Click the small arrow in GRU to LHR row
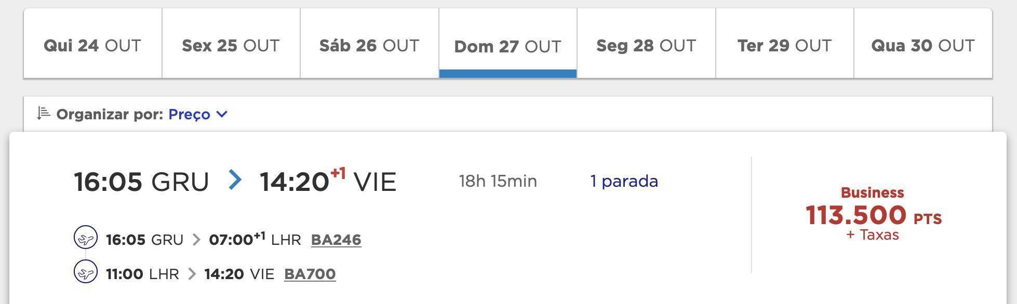 (196, 240)
